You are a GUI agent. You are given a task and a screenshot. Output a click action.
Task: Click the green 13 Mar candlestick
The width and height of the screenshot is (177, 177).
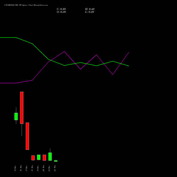pos(16,116)
